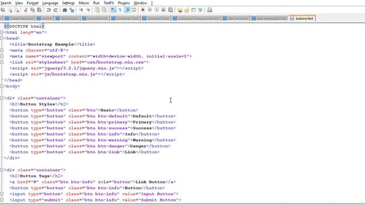Switch to the container1.html tab
Image resolution: width=365 pixels, height=205 pixels.
coord(125,18)
